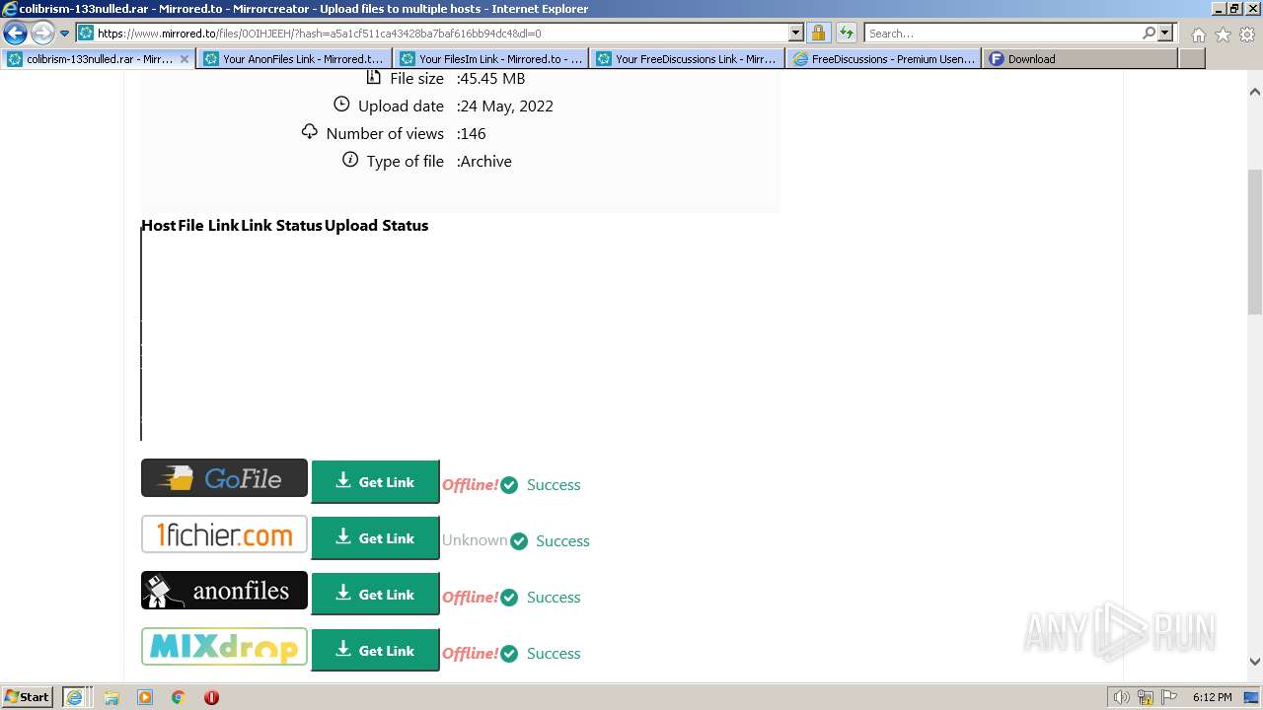This screenshot has height=710, width=1263.
Task: Get Link for GoFile
Action: (375, 481)
